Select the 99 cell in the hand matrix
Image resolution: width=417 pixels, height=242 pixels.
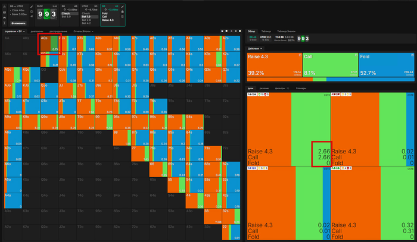click(104, 122)
